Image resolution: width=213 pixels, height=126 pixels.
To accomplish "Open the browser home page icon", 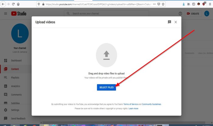I will click(18, 4).
